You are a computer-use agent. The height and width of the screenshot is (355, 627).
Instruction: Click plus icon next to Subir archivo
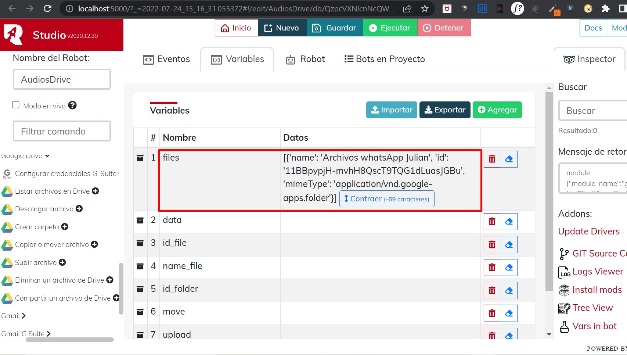[62, 262]
